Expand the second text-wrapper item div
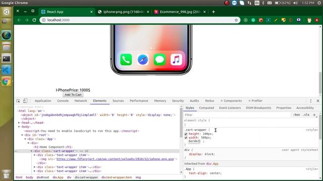The width and height of the screenshot is (323, 181). point(35,167)
